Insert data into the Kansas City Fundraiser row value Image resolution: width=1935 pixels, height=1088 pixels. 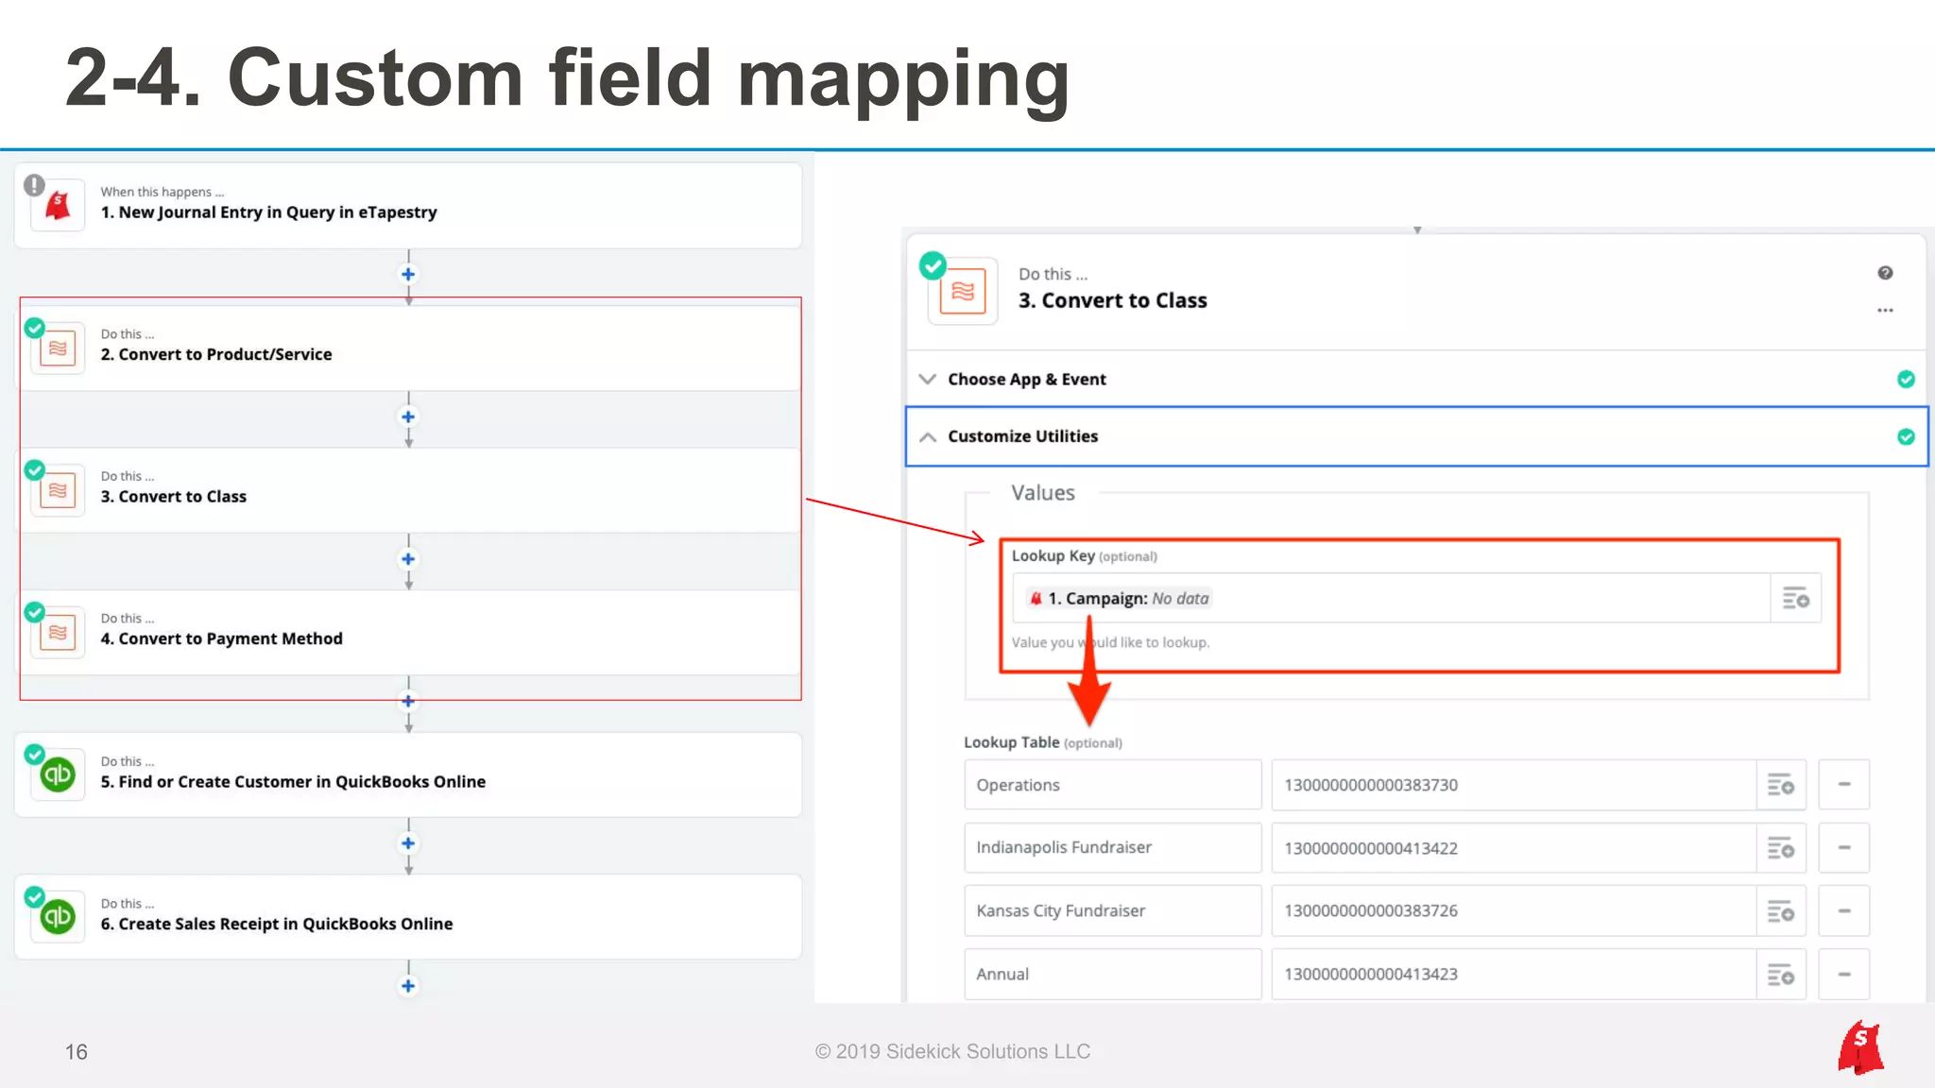1781,911
